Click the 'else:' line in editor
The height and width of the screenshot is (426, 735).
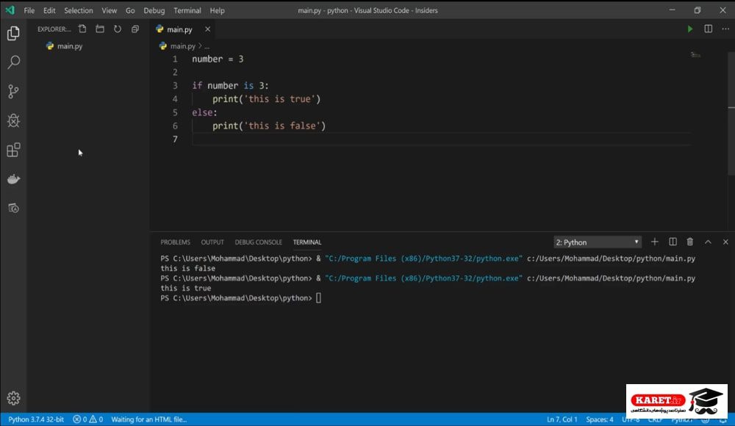[x=204, y=112]
